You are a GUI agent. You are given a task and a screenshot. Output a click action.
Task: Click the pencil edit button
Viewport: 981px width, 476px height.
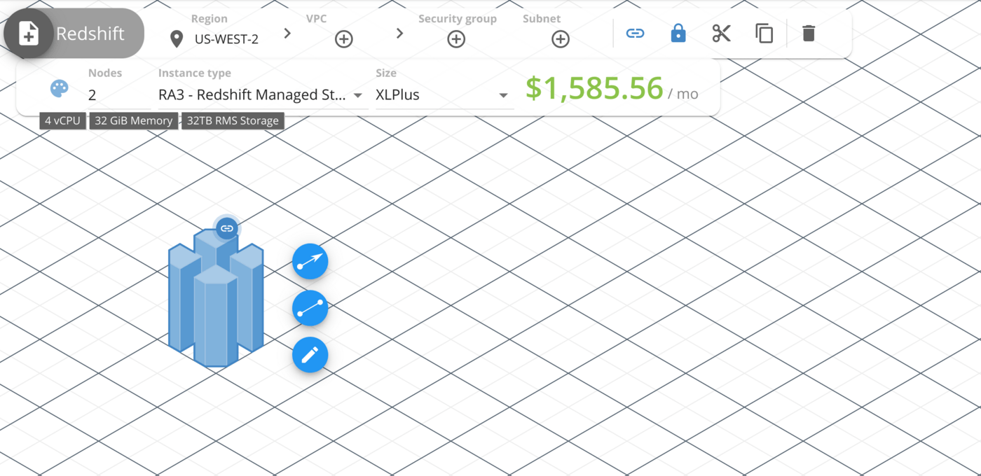(310, 355)
